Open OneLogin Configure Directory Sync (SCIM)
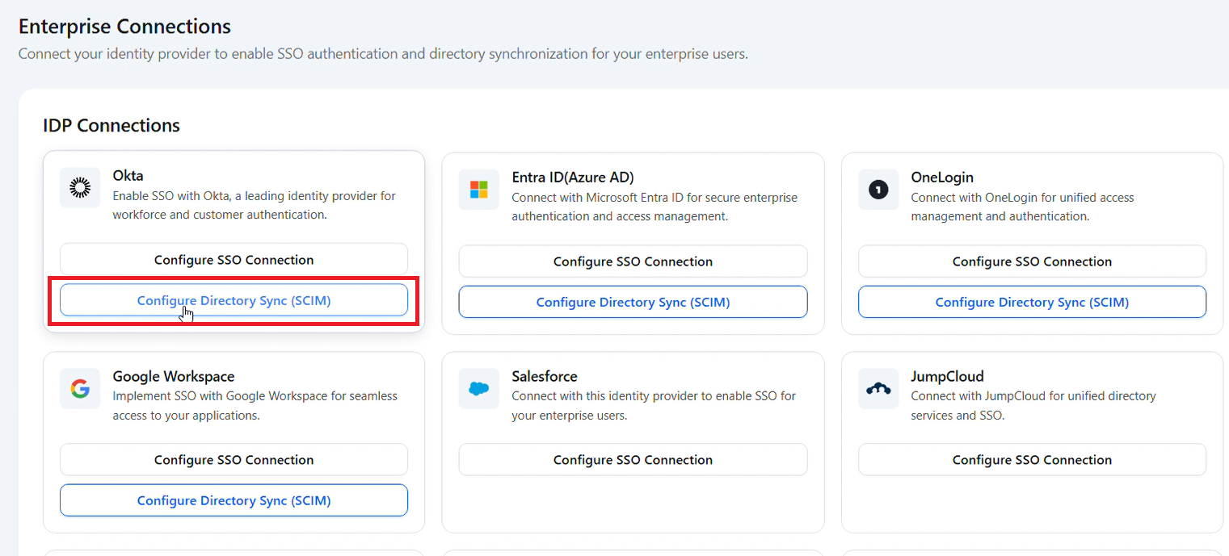The height and width of the screenshot is (556, 1229). point(1032,302)
